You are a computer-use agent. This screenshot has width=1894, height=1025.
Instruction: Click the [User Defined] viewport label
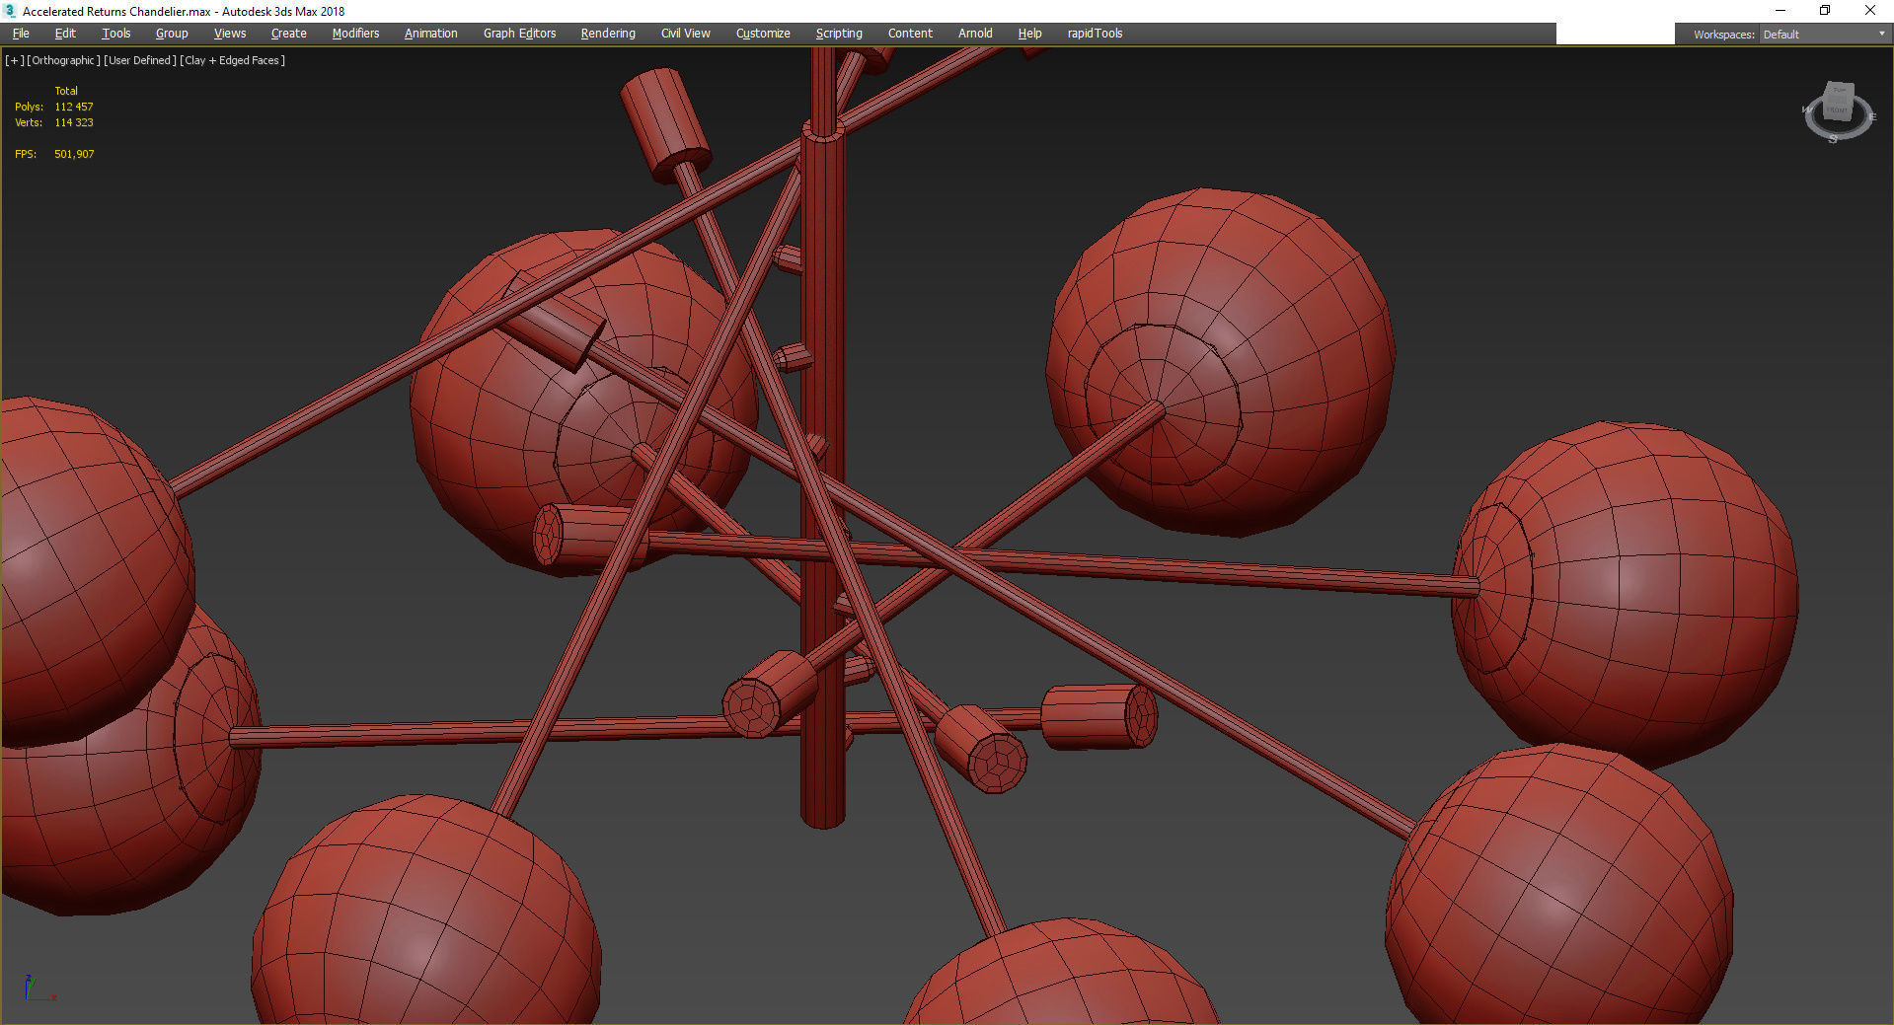(x=140, y=60)
